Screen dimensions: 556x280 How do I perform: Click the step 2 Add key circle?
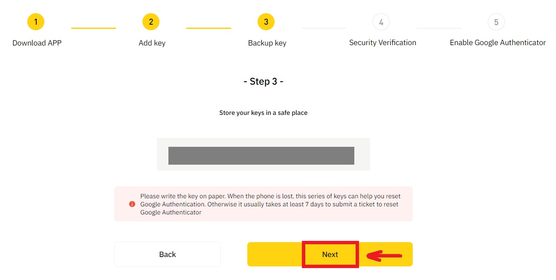point(151,21)
